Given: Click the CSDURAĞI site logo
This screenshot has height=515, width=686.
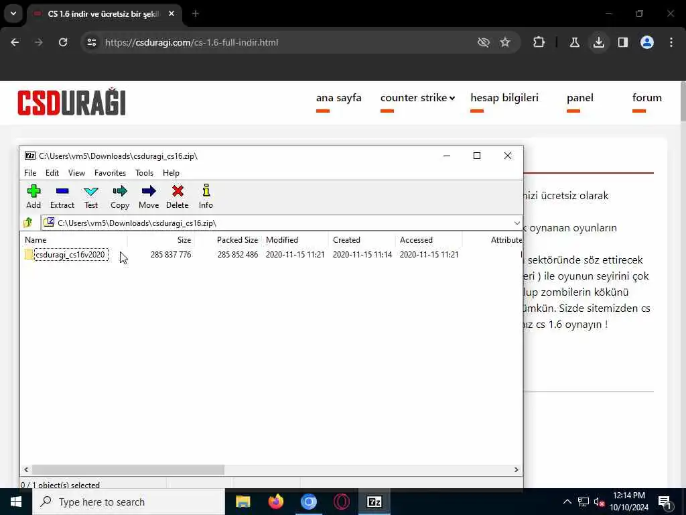Looking at the screenshot, I should [72, 102].
